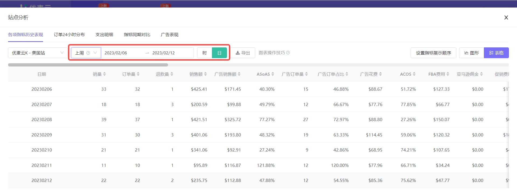This screenshot has width=517, height=193.
Task: Click ad order share 120.00%
Action: click(x=340, y=165)
